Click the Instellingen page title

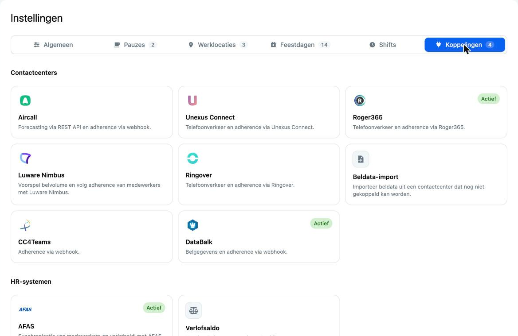37,18
